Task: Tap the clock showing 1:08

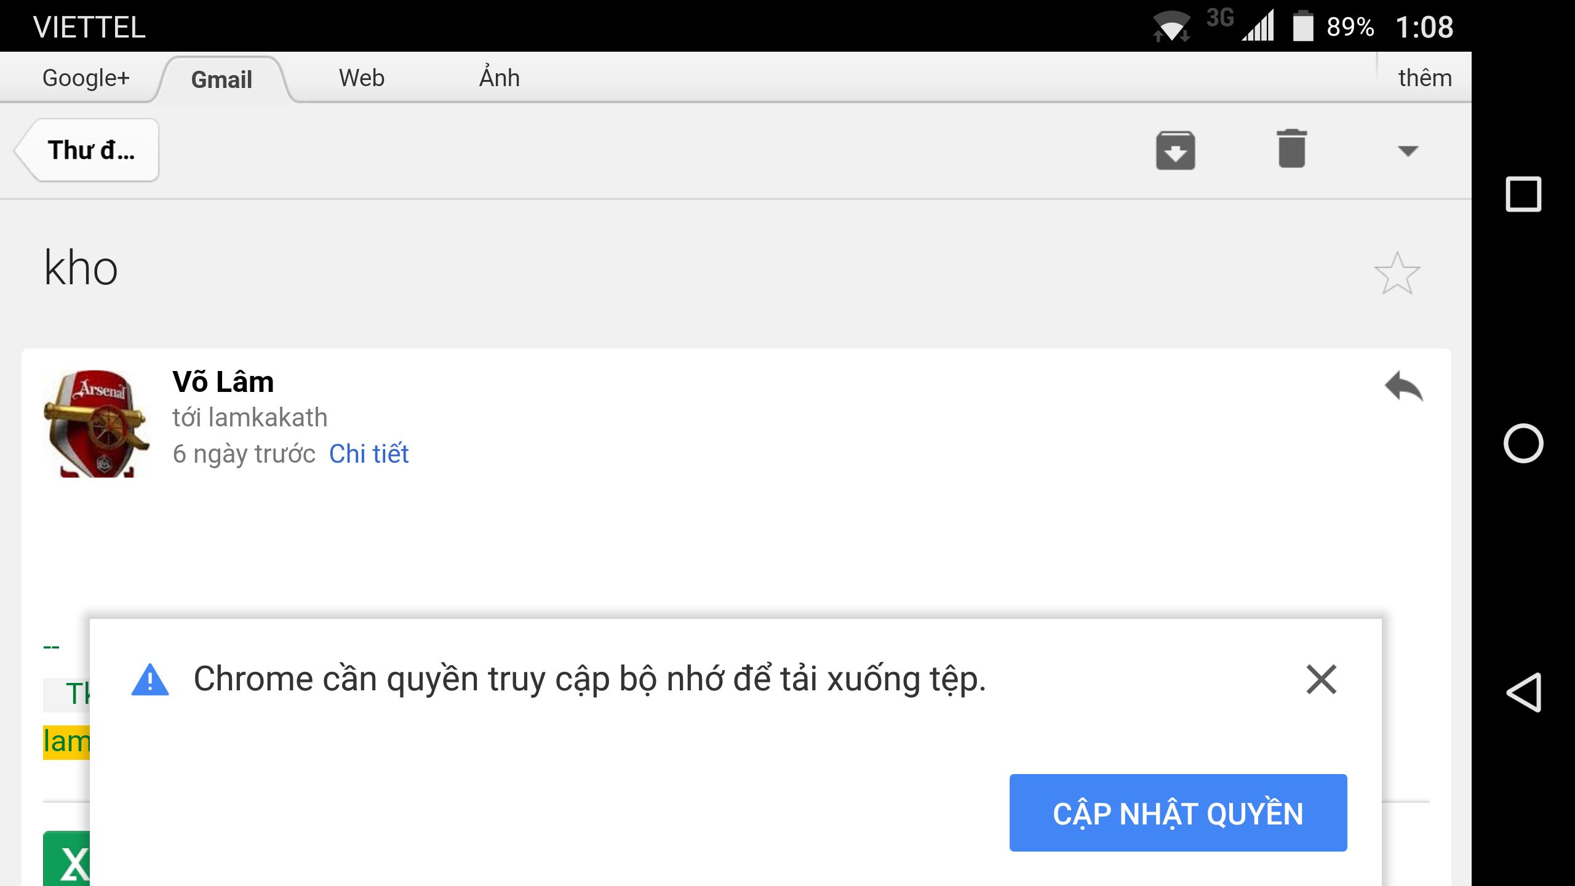Action: point(1424,27)
